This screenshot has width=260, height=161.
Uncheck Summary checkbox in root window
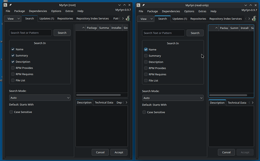coord(13,56)
